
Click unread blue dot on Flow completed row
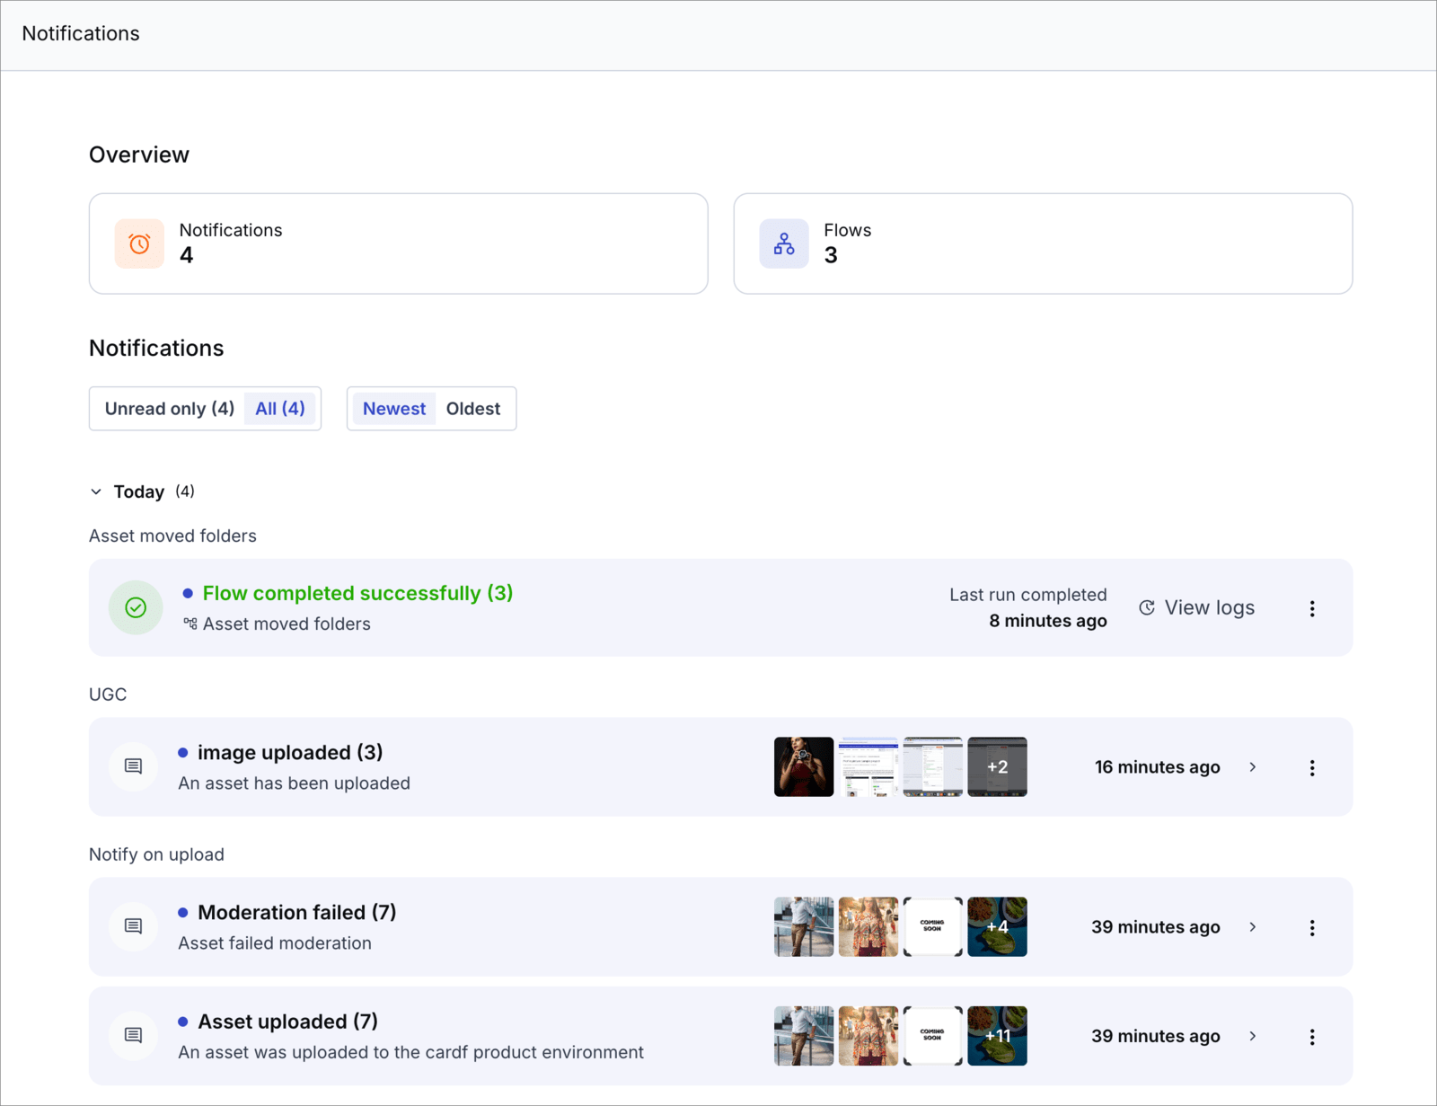coord(188,593)
